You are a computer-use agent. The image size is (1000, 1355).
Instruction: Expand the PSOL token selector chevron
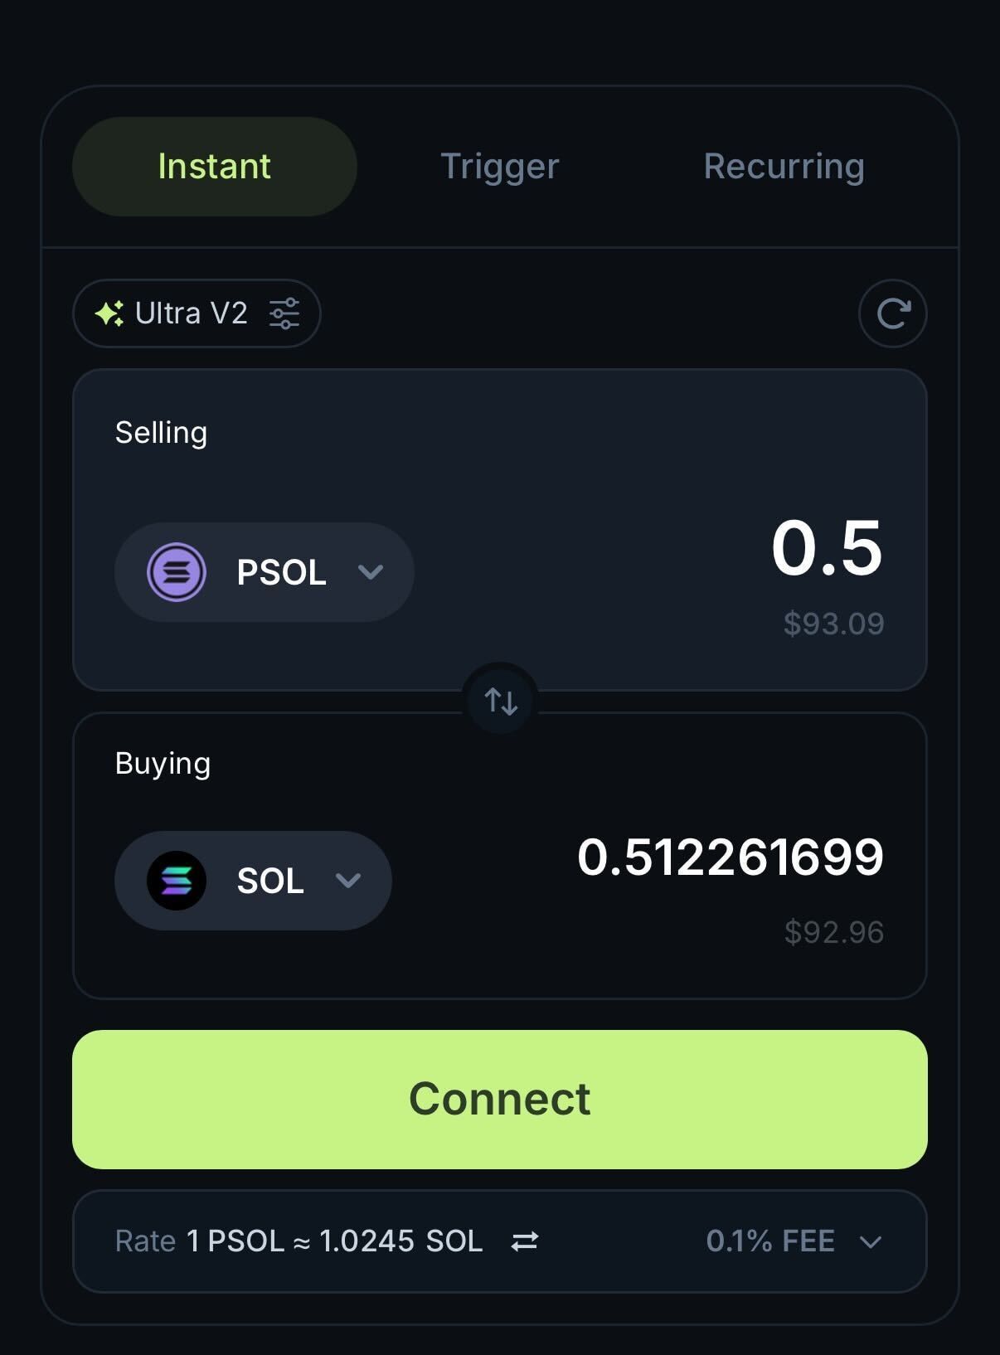(x=371, y=572)
